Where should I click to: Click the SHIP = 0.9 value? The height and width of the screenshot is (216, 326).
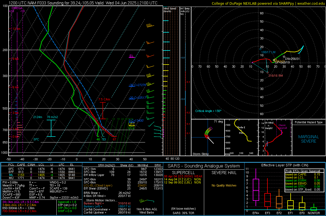coord(65,211)
